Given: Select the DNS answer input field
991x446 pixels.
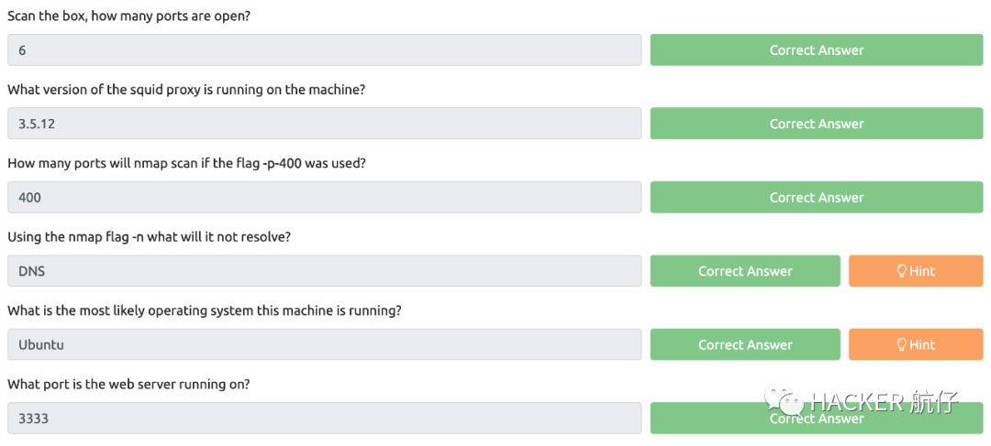Looking at the screenshot, I should [x=324, y=271].
